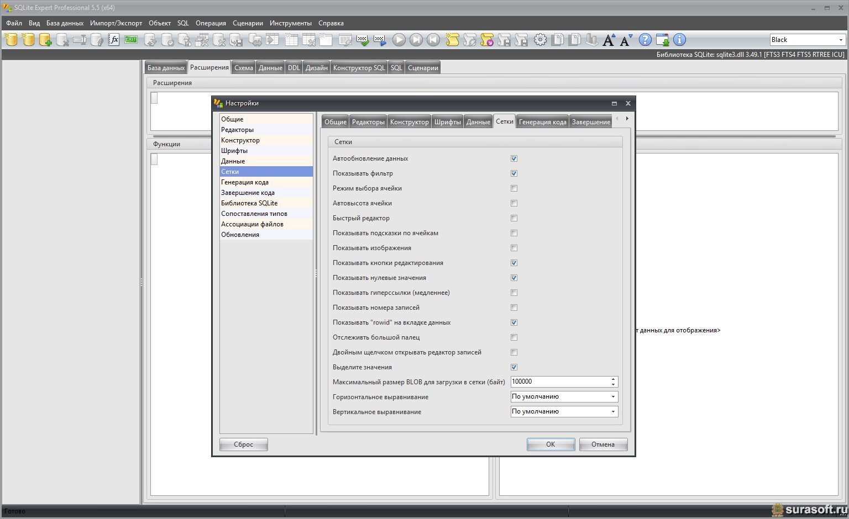Open the fx functions toolbar icon
849x519 pixels.
point(114,40)
